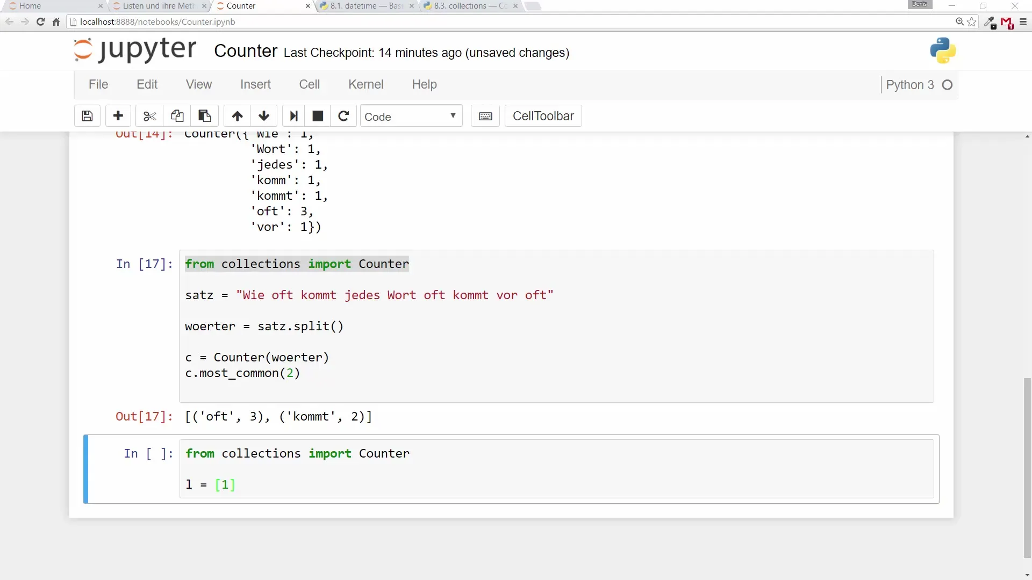Viewport: 1032px width, 580px height.
Task: Move selected cell down arrow
Action: tap(264, 116)
